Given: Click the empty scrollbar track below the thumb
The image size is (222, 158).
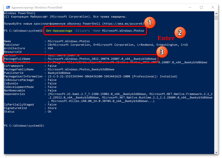Looking at the screenshot, I should pyautogui.click(x=216, y=88).
